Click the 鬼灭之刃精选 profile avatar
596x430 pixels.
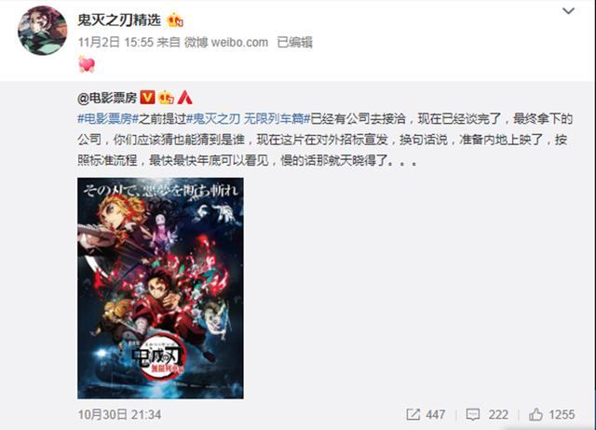(43, 31)
